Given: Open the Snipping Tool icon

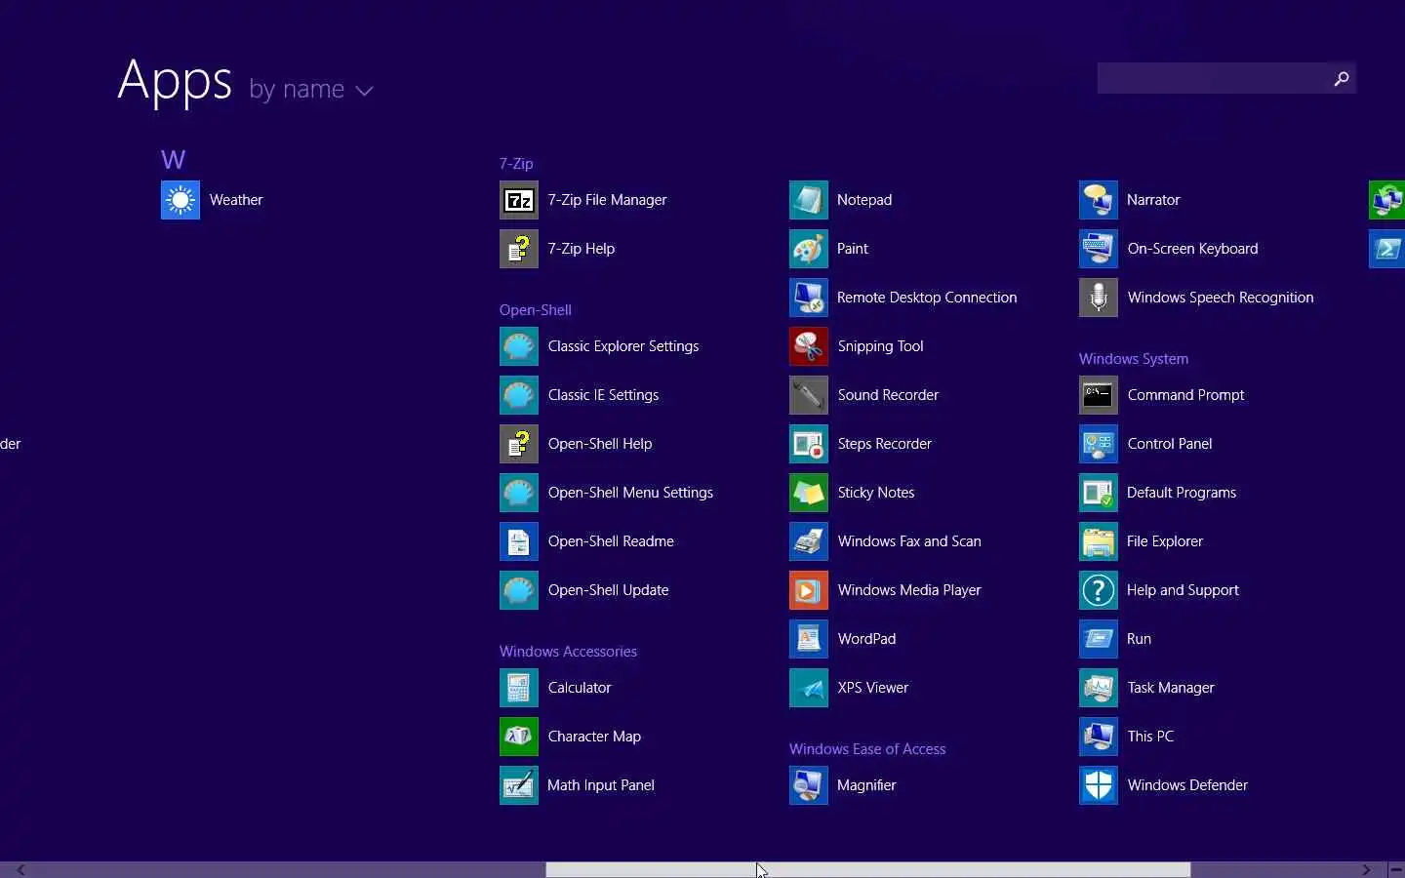Looking at the screenshot, I should click(809, 346).
